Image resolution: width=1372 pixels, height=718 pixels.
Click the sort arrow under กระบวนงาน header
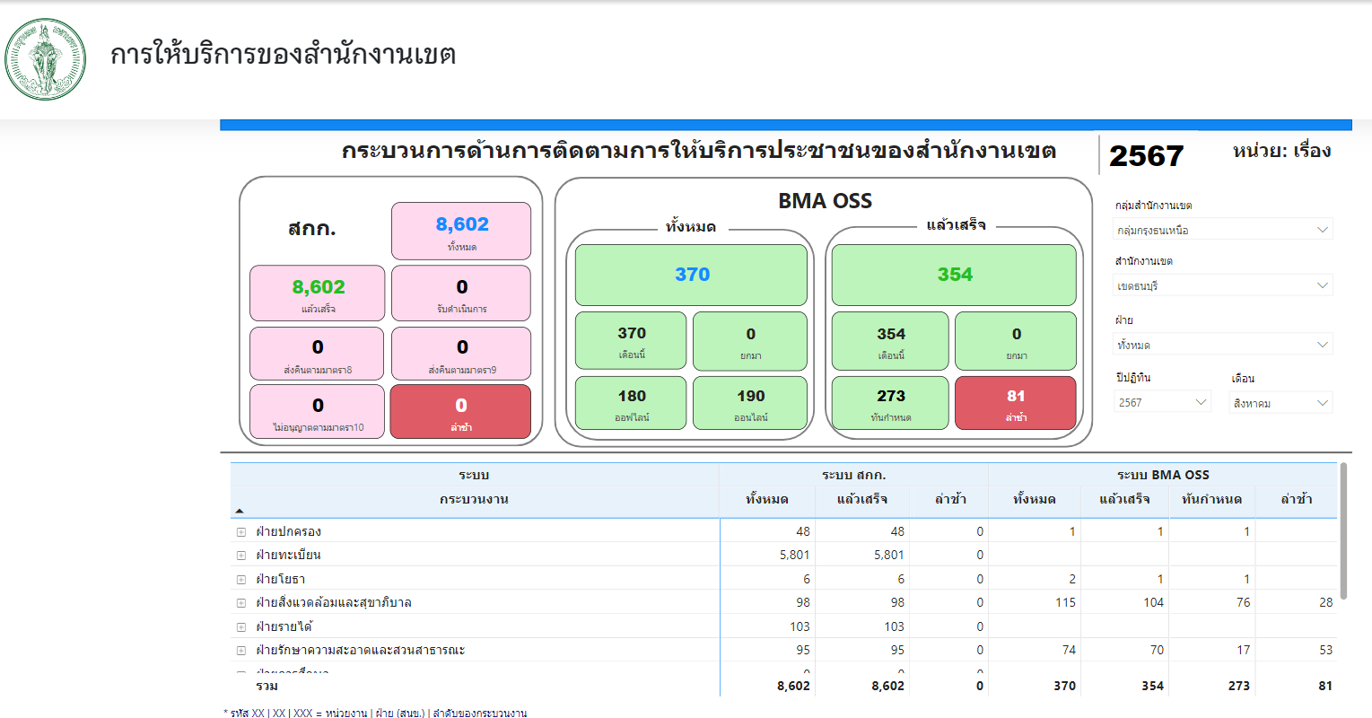(240, 511)
